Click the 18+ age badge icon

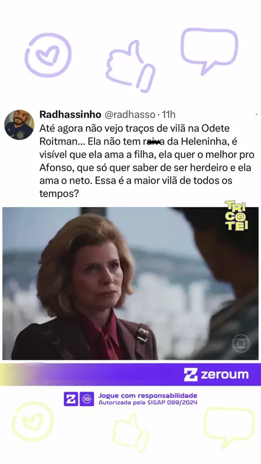pos(87,399)
